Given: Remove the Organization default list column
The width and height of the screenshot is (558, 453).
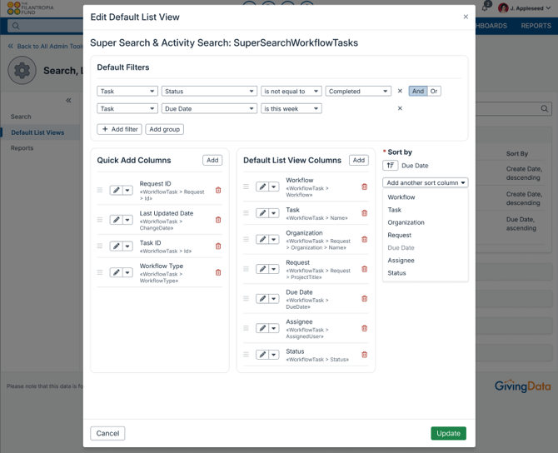Looking at the screenshot, I should (365, 240).
